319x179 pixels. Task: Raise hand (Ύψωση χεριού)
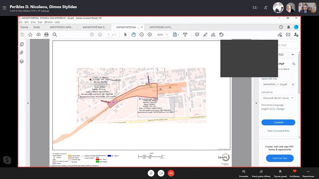tap(280, 174)
